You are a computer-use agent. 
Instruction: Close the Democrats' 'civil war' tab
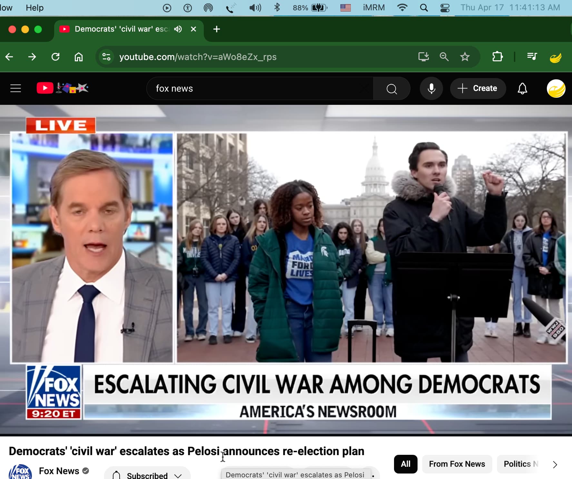(x=193, y=29)
